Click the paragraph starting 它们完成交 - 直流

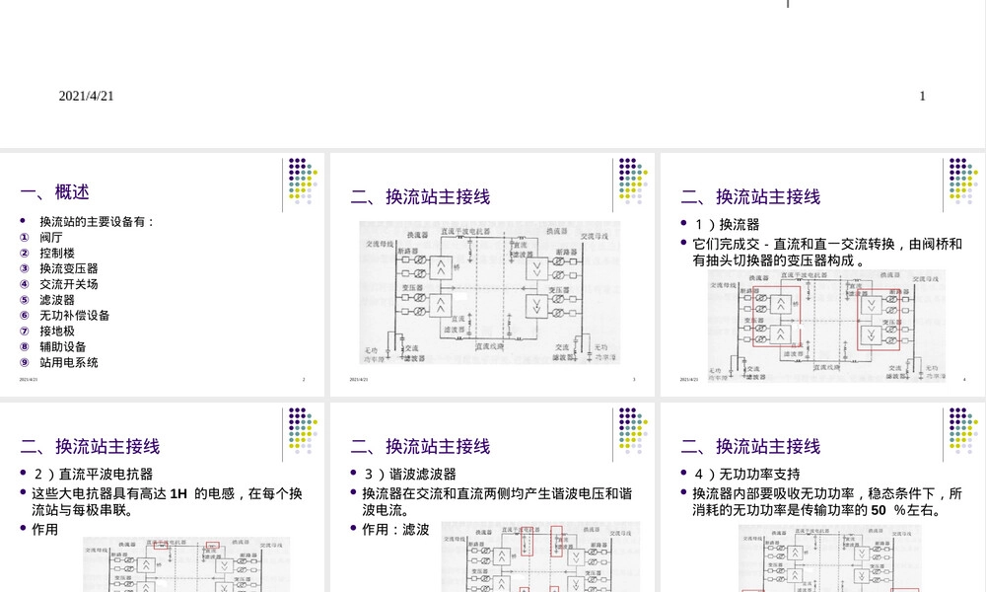pos(827,252)
